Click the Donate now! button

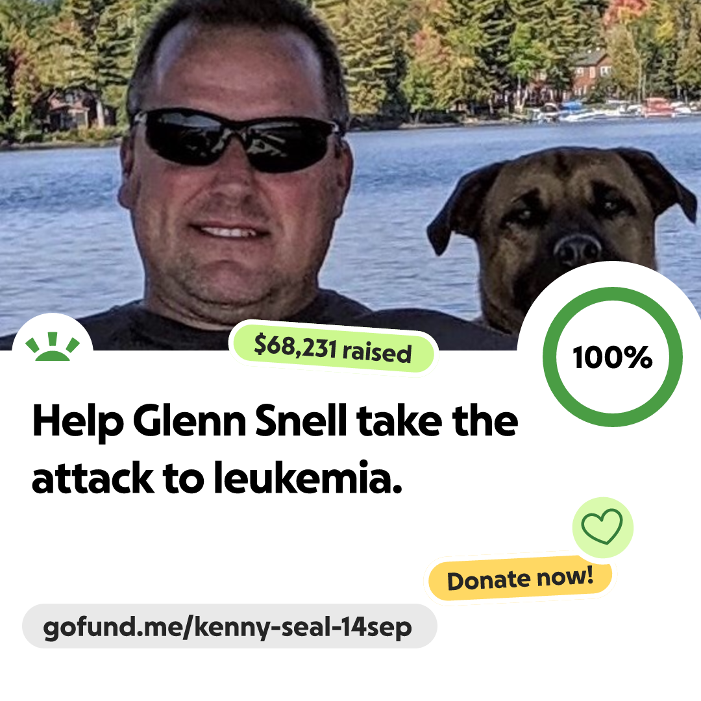[x=520, y=579]
